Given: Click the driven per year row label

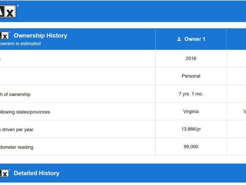Looking at the screenshot, I should (17, 130).
